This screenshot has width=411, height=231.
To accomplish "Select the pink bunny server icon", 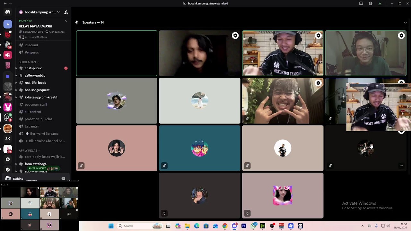I will [8, 107].
